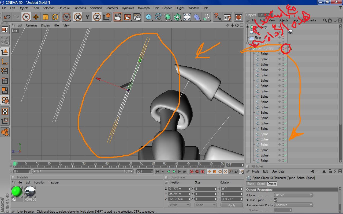Screen dimensions: 343x214
Task: Open the User Data menu in Attributes
Action: point(278,171)
